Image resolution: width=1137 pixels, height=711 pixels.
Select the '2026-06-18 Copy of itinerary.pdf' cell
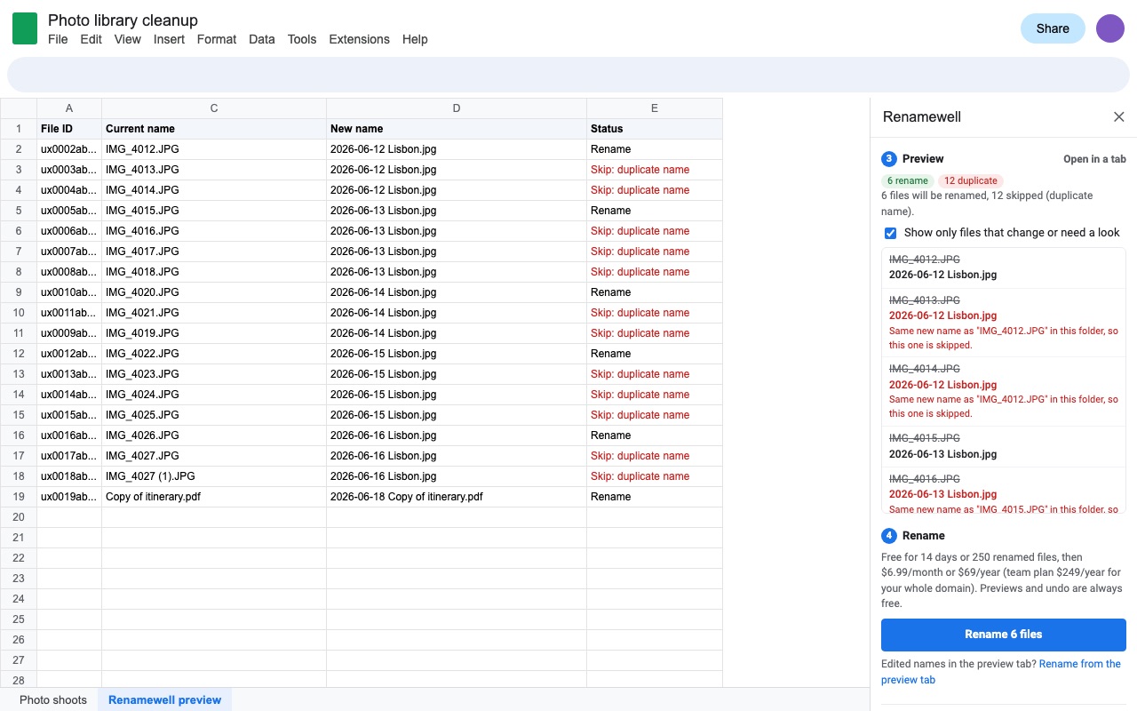(x=457, y=497)
